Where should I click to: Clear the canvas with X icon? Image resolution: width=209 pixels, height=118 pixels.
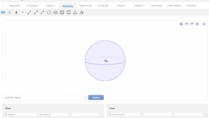pos(197,24)
